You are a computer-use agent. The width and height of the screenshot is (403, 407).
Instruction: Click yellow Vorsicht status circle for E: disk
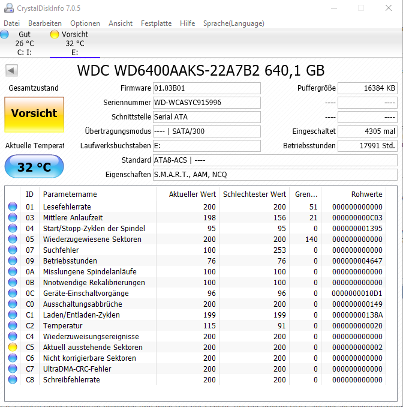click(55, 34)
